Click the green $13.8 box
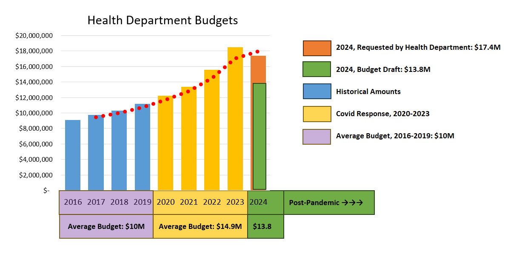The image size is (522, 260). (265, 226)
